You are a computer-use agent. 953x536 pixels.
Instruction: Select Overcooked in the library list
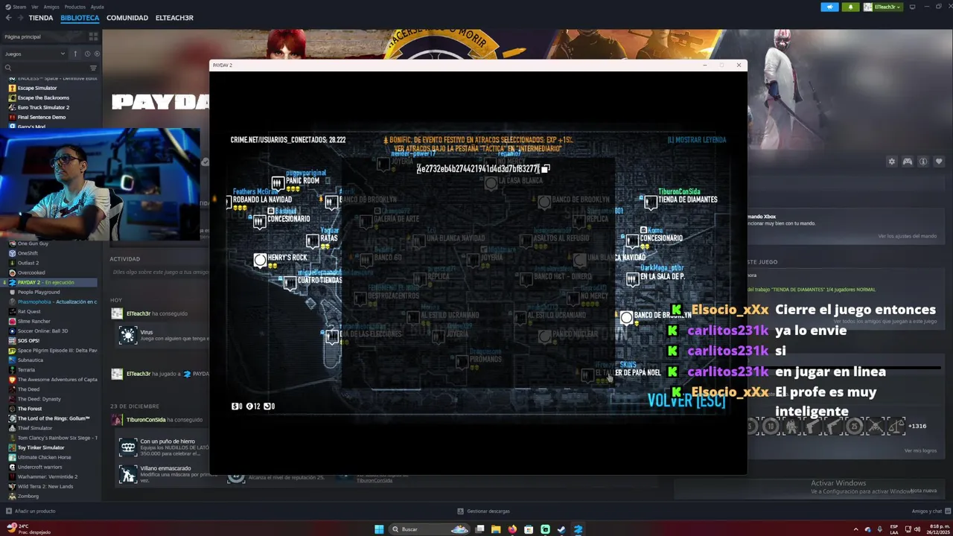[x=31, y=272]
